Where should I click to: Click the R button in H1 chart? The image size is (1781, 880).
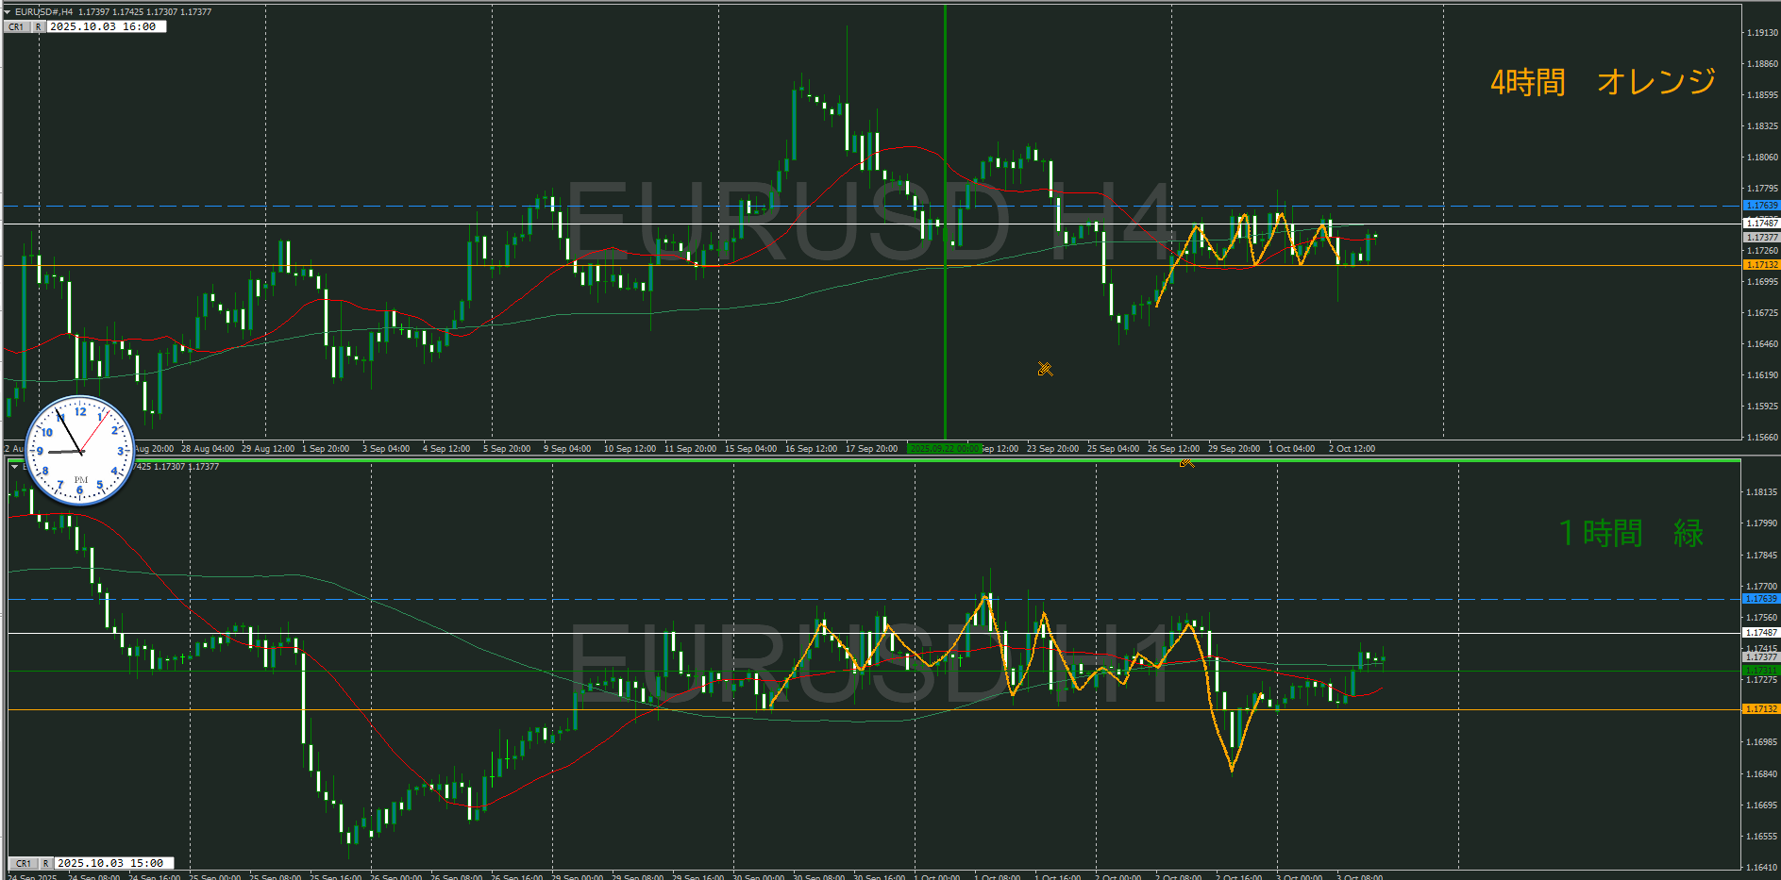(x=45, y=863)
